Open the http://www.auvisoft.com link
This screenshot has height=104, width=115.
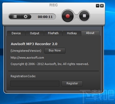point(27,58)
